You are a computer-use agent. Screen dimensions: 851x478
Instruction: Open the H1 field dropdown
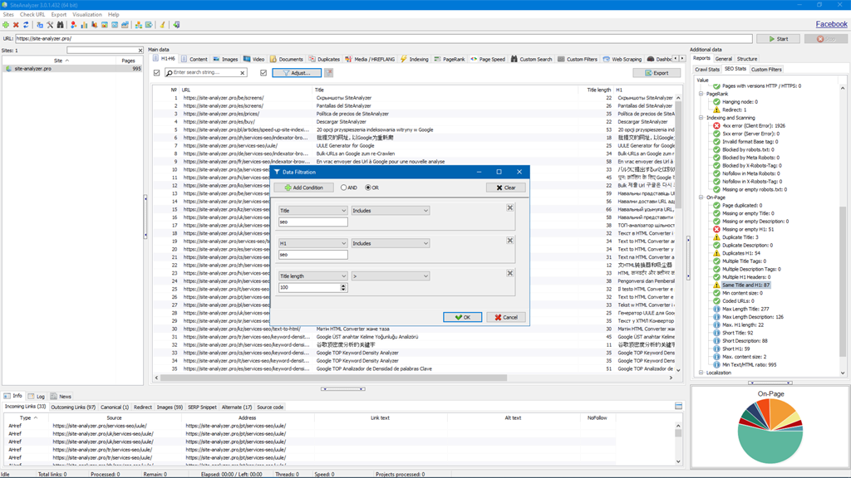pyautogui.click(x=312, y=243)
